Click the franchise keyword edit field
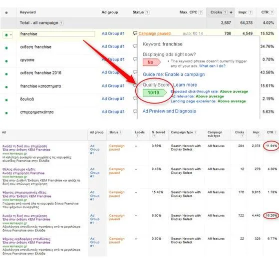Viewport: 279px width, 258px height. tap(57, 34)
